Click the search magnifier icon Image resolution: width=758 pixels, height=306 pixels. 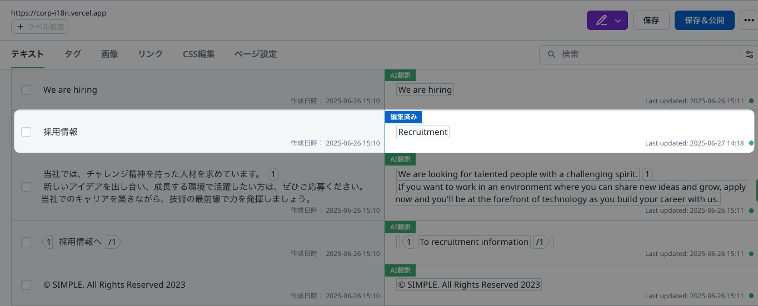coord(552,54)
